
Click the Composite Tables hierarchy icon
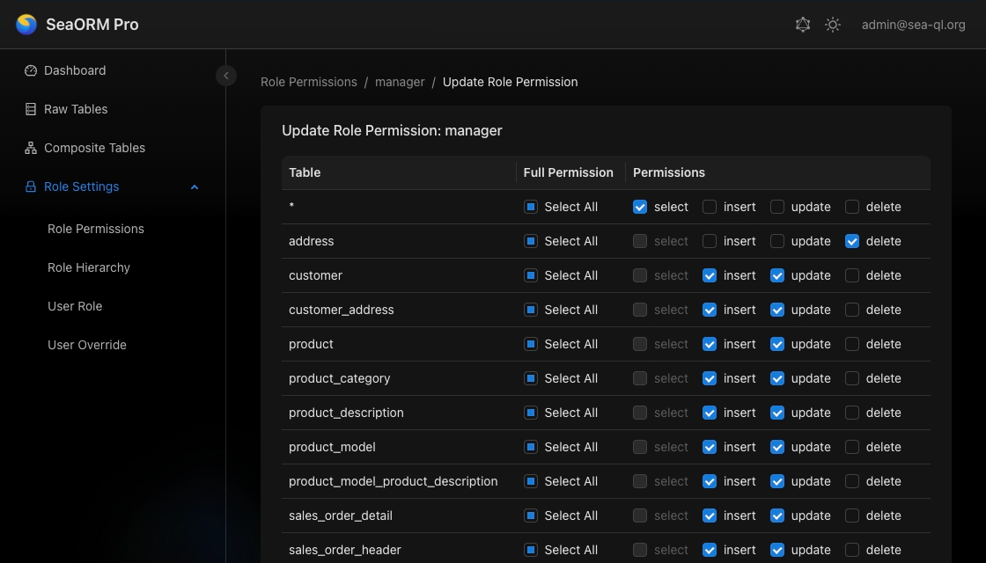[x=31, y=148]
